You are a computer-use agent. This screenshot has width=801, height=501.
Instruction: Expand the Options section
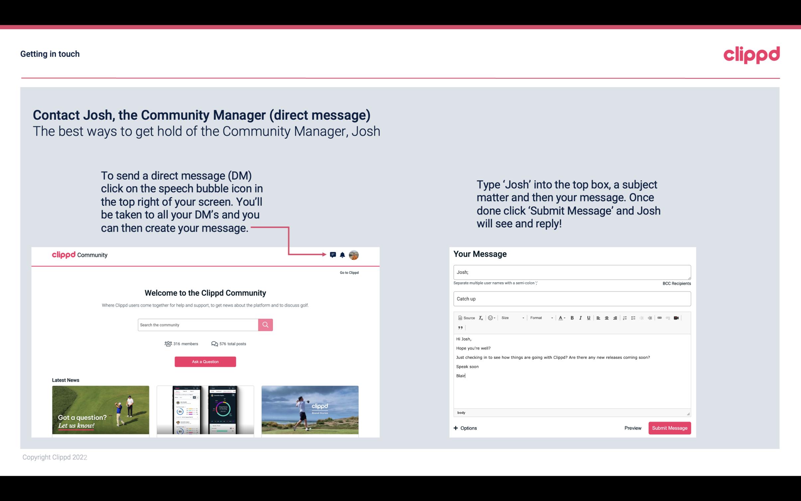[x=464, y=428]
